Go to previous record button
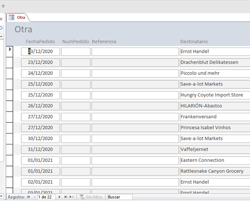The height and width of the screenshot is (201, 250). (x=35, y=197)
